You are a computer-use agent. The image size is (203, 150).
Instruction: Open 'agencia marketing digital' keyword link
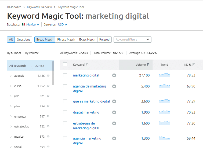87,141
